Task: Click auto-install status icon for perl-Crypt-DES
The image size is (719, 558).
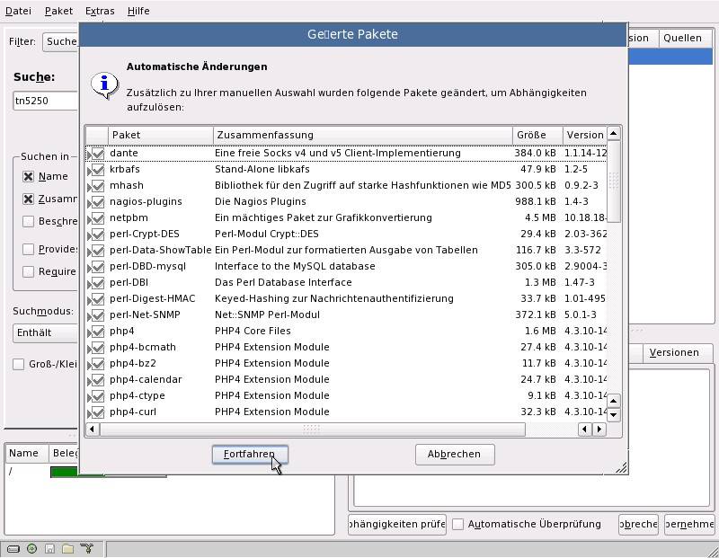Action: pos(96,234)
